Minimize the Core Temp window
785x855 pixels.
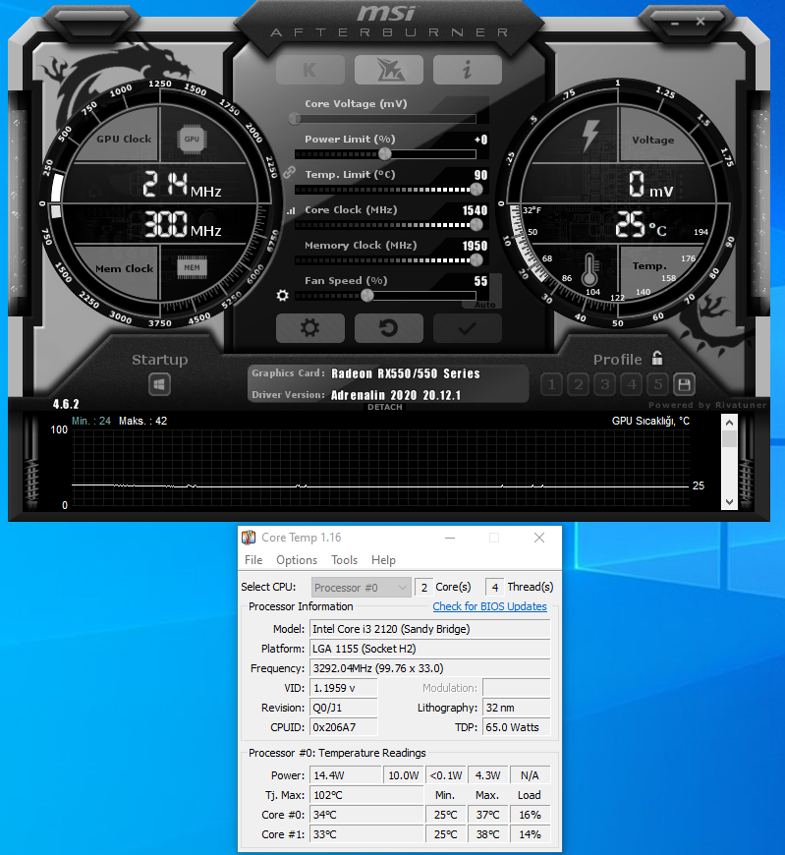(450, 538)
